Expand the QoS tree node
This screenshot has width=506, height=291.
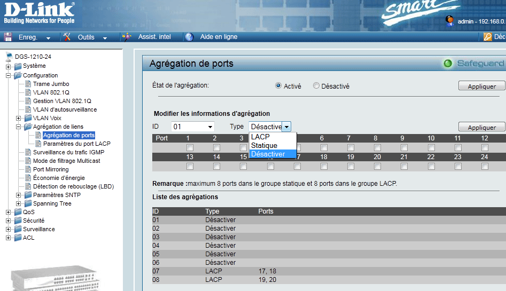tap(9, 212)
